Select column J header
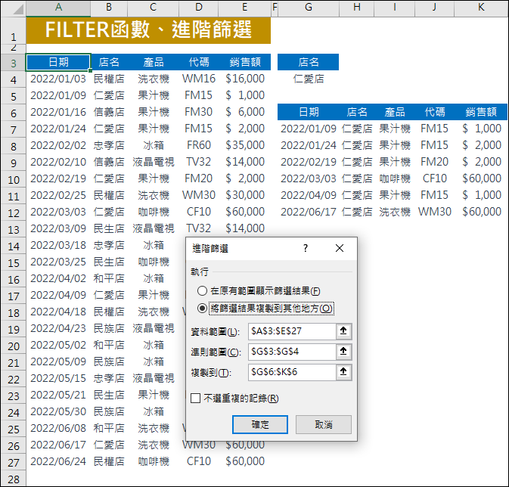The width and height of the screenshot is (509, 487). tap(434, 8)
